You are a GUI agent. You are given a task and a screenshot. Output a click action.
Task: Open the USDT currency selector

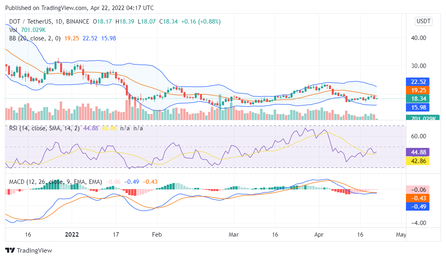coord(424,22)
